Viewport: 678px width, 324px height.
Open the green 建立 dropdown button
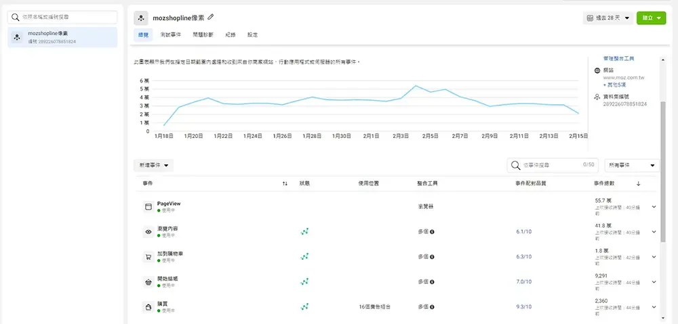(x=651, y=18)
